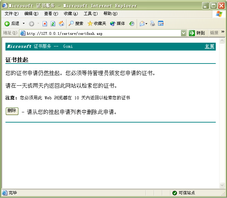Click the trusted sites (可信站点) status icon
Viewport: 227px width, 198px height.
click(x=175, y=193)
